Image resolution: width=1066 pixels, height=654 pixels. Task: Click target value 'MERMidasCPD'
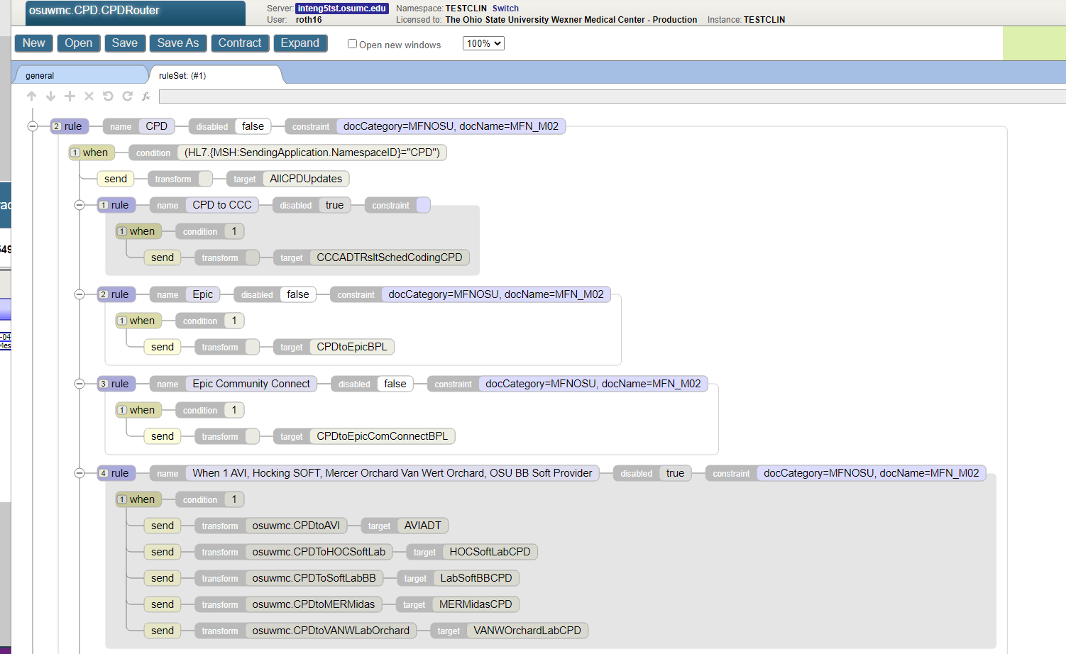(476, 604)
